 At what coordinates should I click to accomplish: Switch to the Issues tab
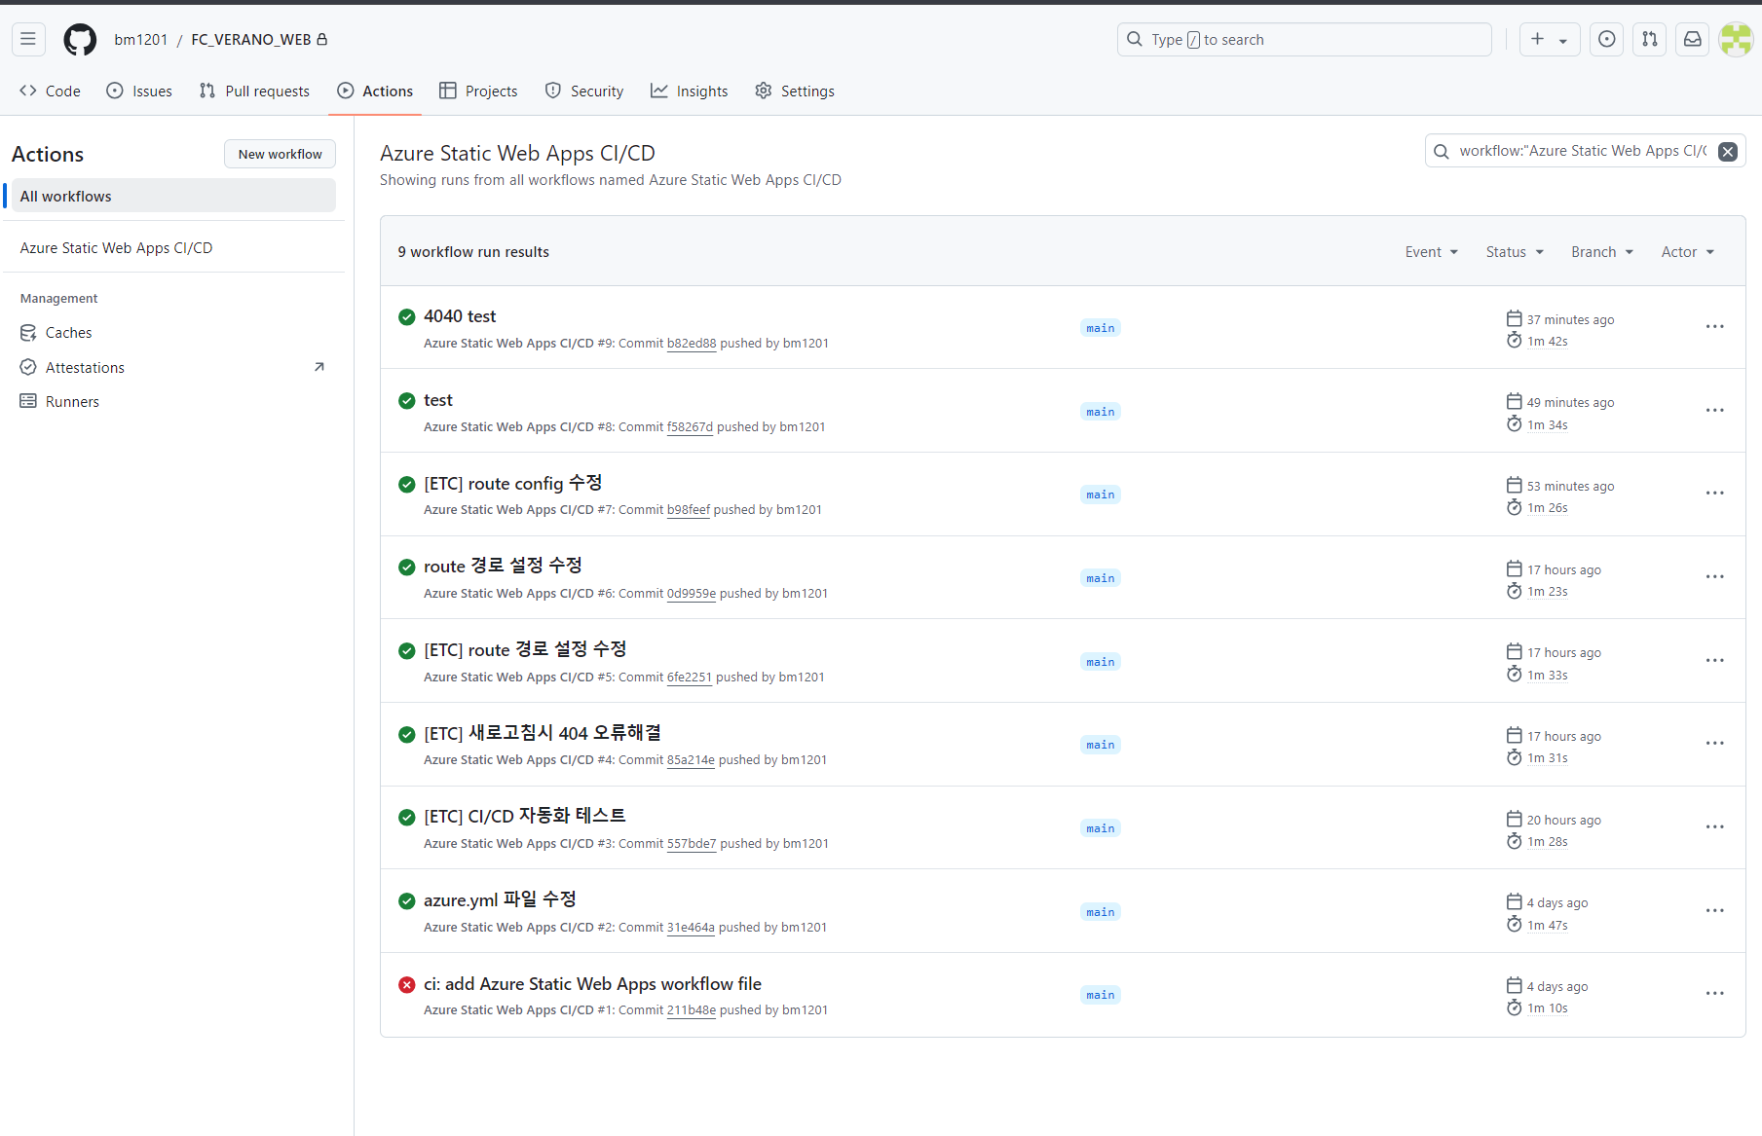(x=139, y=91)
